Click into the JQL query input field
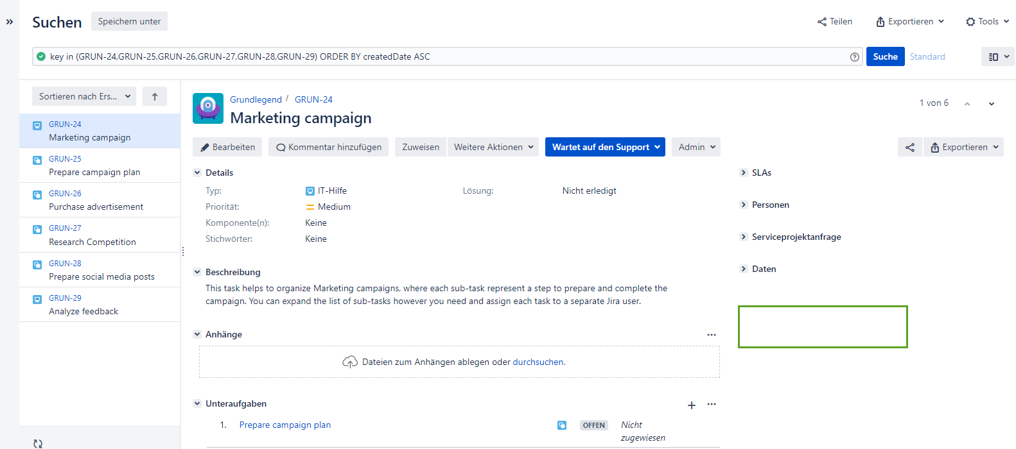The image size is (1016, 449). pyautogui.click(x=443, y=57)
